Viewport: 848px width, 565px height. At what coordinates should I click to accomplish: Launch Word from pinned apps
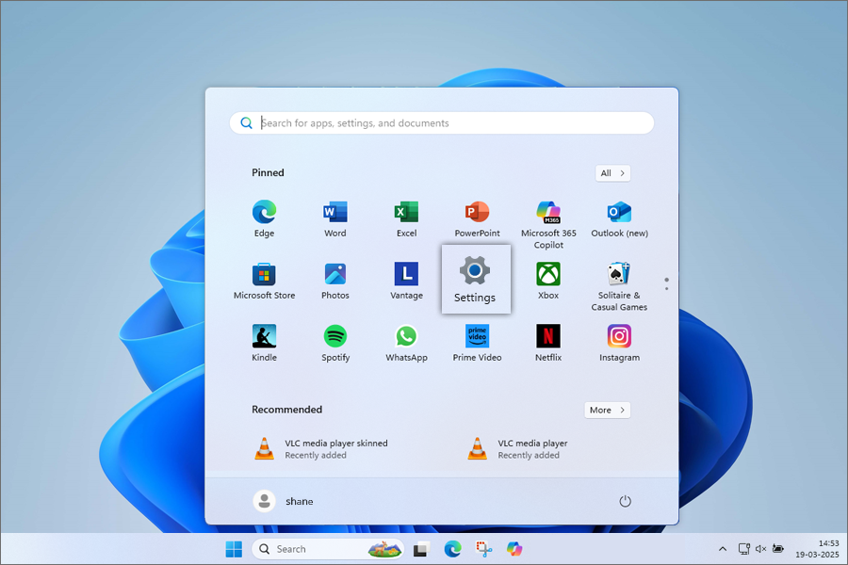(334, 213)
